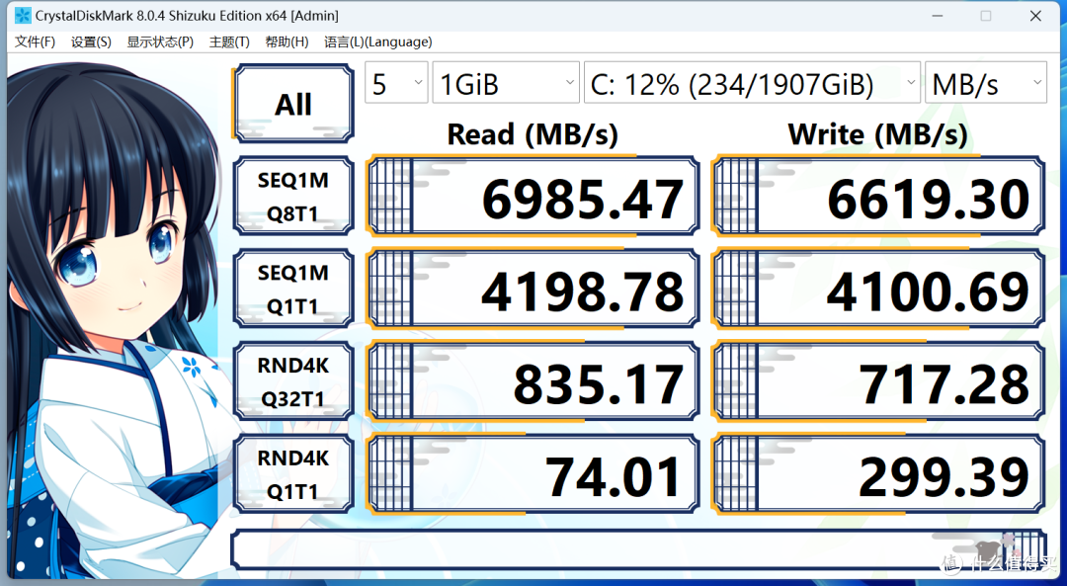
Task: Open the 主题(T) menu
Action: pyautogui.click(x=228, y=42)
